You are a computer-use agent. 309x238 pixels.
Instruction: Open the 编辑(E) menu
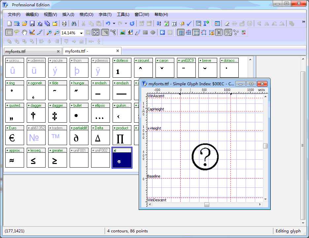(x=32, y=15)
